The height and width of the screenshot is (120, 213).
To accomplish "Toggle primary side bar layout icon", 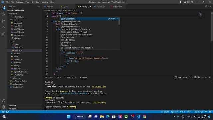I will click(x=181, y=2).
